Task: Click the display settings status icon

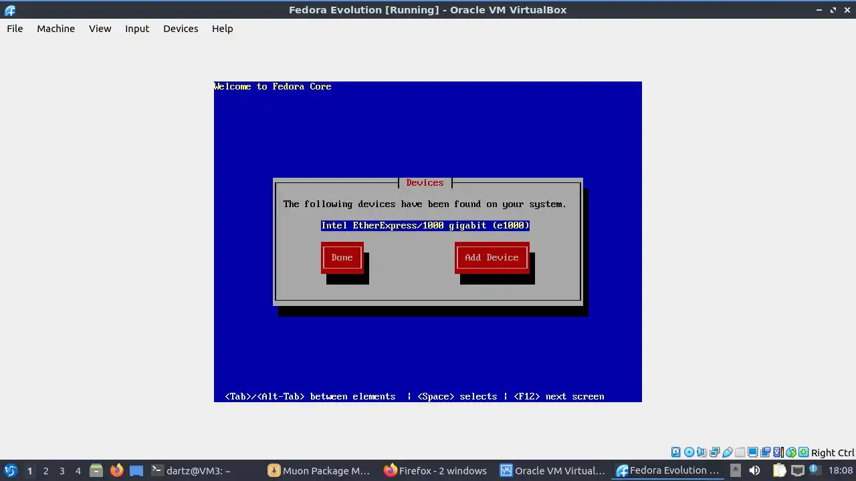Action: point(752,452)
